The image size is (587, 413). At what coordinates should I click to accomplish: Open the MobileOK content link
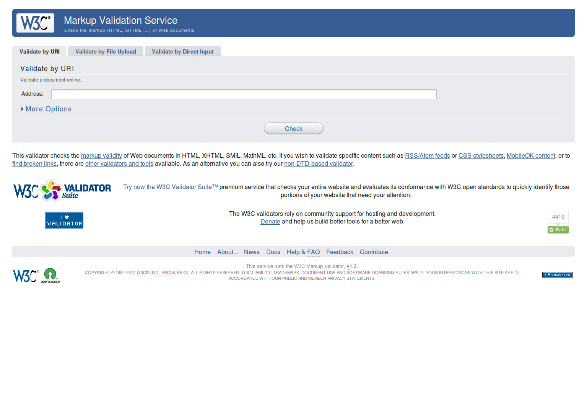(x=531, y=155)
